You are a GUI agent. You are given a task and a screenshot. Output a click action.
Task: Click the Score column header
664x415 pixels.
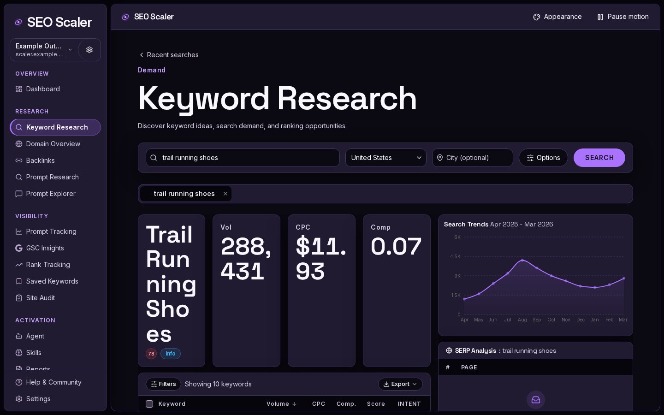tap(376, 404)
